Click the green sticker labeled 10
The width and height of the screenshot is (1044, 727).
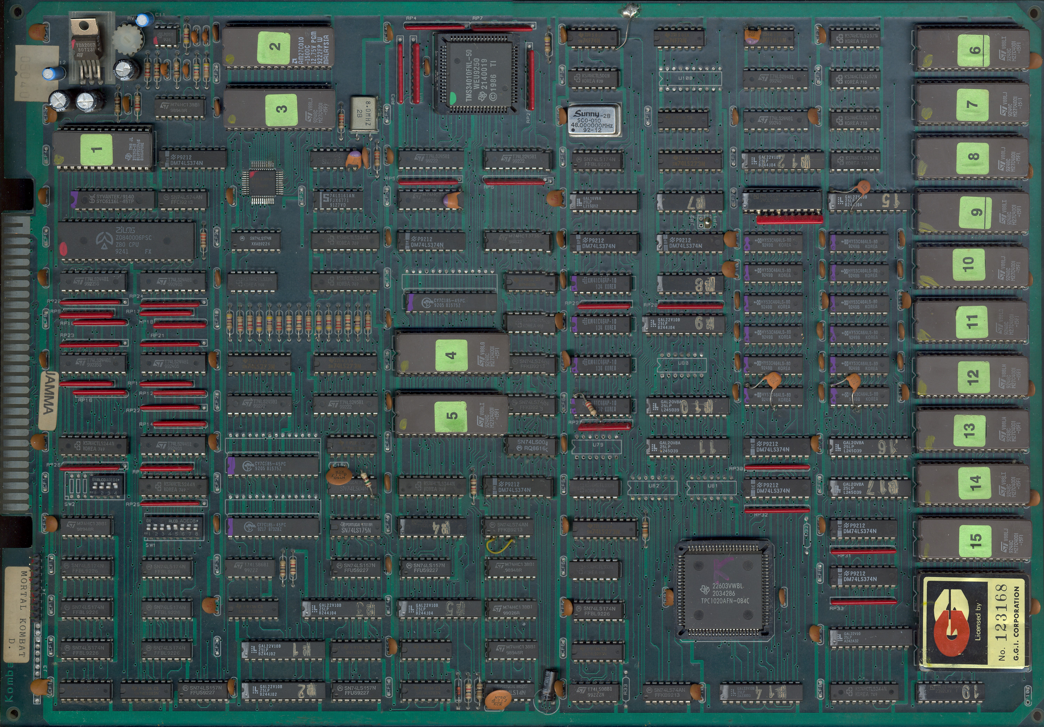point(968,264)
